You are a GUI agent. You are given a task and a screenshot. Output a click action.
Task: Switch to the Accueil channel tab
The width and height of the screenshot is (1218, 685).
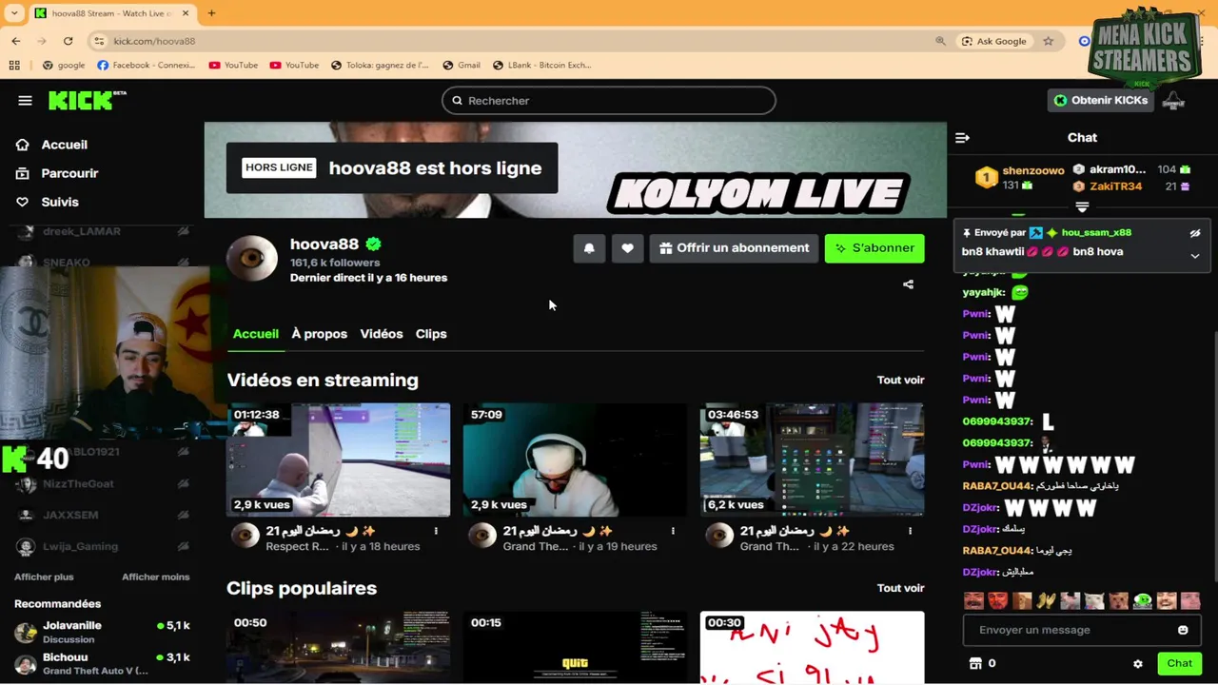pyautogui.click(x=256, y=334)
